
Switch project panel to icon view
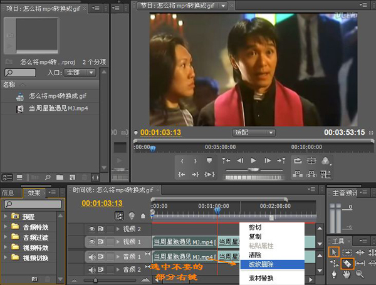(x=19, y=177)
